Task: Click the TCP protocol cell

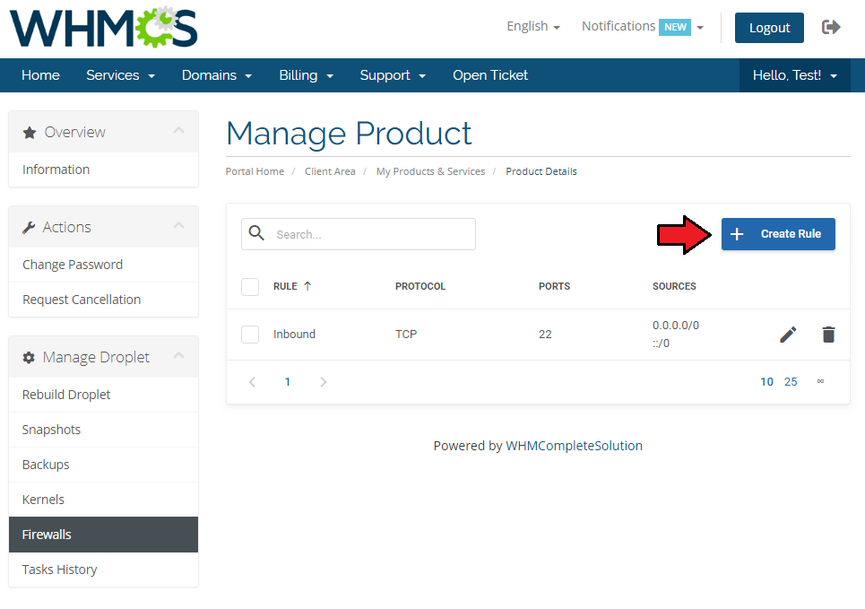Action: click(x=406, y=334)
